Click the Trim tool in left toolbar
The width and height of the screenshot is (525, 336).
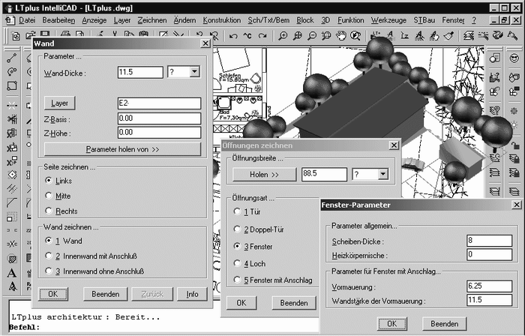pyautogui.click(x=12, y=119)
